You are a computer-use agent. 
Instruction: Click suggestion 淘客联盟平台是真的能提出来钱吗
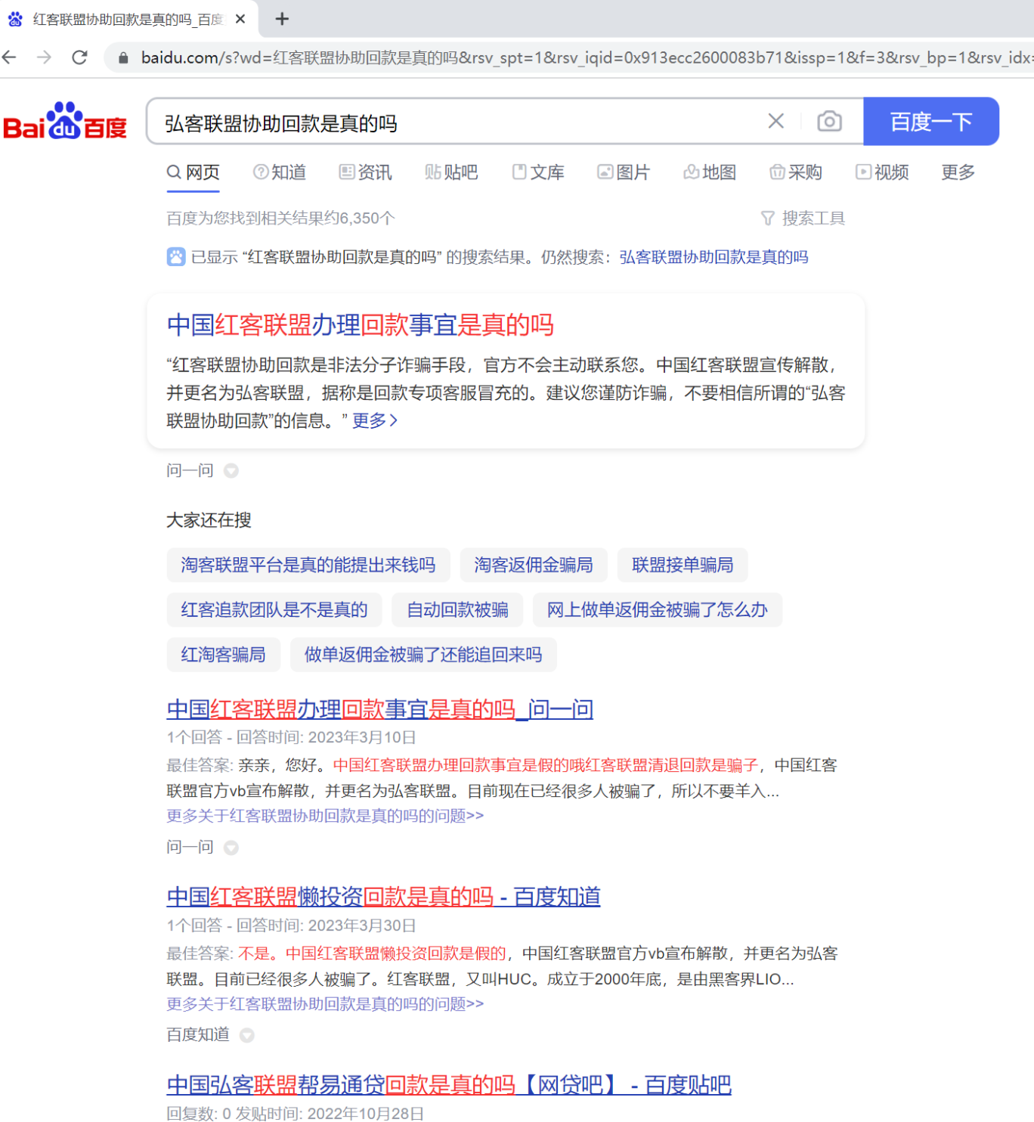(308, 565)
